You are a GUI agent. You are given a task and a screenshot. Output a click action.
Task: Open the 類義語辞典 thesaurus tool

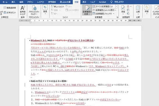coord(10,8)
